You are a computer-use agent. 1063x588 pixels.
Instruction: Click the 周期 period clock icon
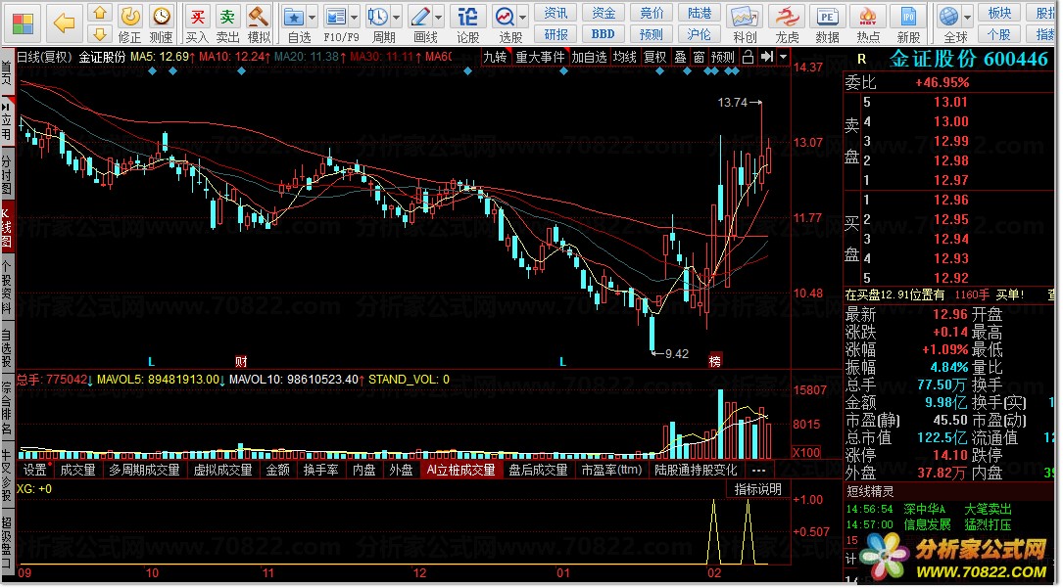(377, 17)
